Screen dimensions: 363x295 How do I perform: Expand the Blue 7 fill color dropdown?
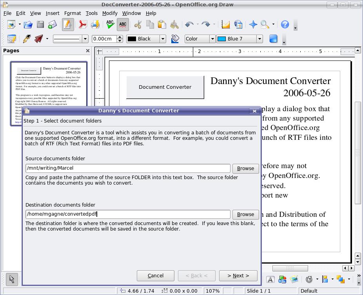coord(259,39)
